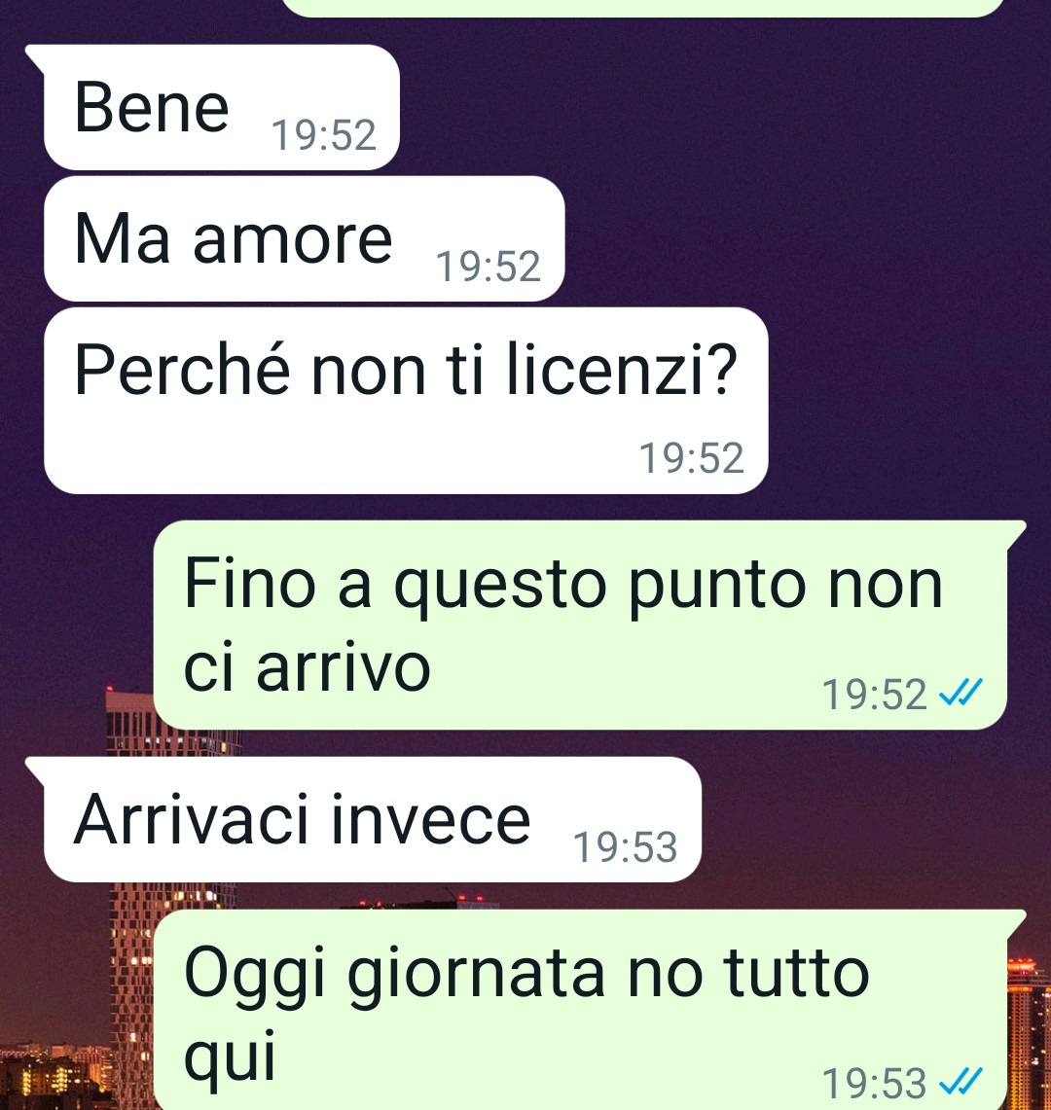
Task: Click the blue double-check icon at 19:53
Action: [961, 1081]
